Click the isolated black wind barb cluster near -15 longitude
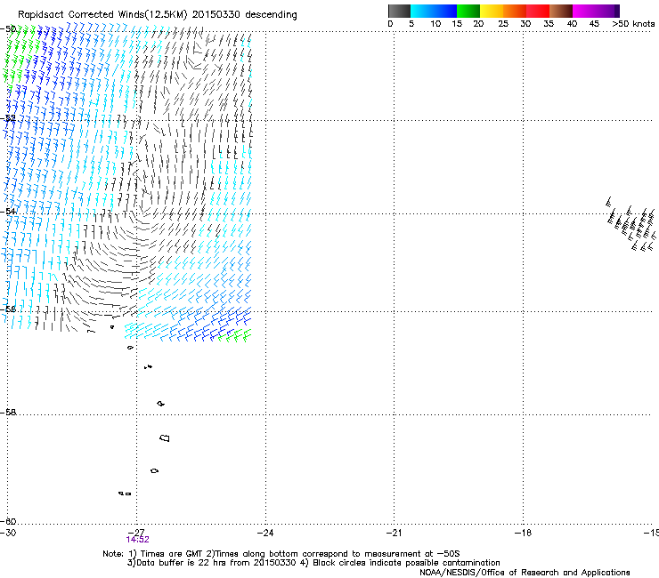Image resolution: width=659 pixels, height=578 pixels. pos(631,224)
